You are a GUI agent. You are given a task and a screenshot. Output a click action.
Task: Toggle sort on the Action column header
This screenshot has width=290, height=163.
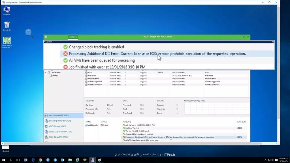click(127, 122)
